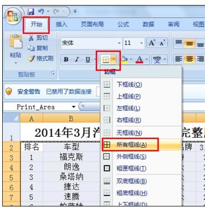Viewport: 205px width, 207px height.
Task: Choose 右框线(R) right border
Action: tap(141, 120)
